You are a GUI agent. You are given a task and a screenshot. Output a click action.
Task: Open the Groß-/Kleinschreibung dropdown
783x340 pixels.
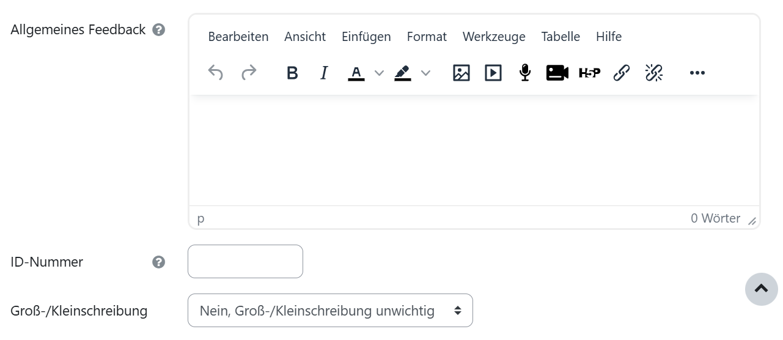tap(330, 311)
